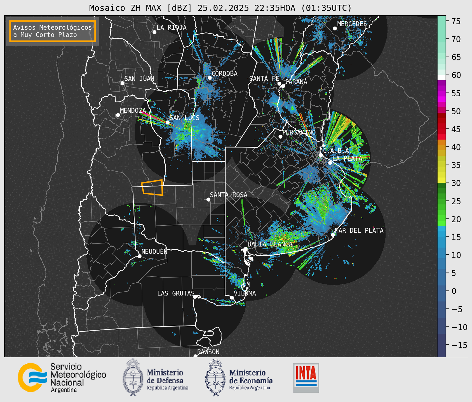This screenshot has height=402, width=472.
Task: Click the LA RIOJA city marker dot
Action: tap(154, 32)
